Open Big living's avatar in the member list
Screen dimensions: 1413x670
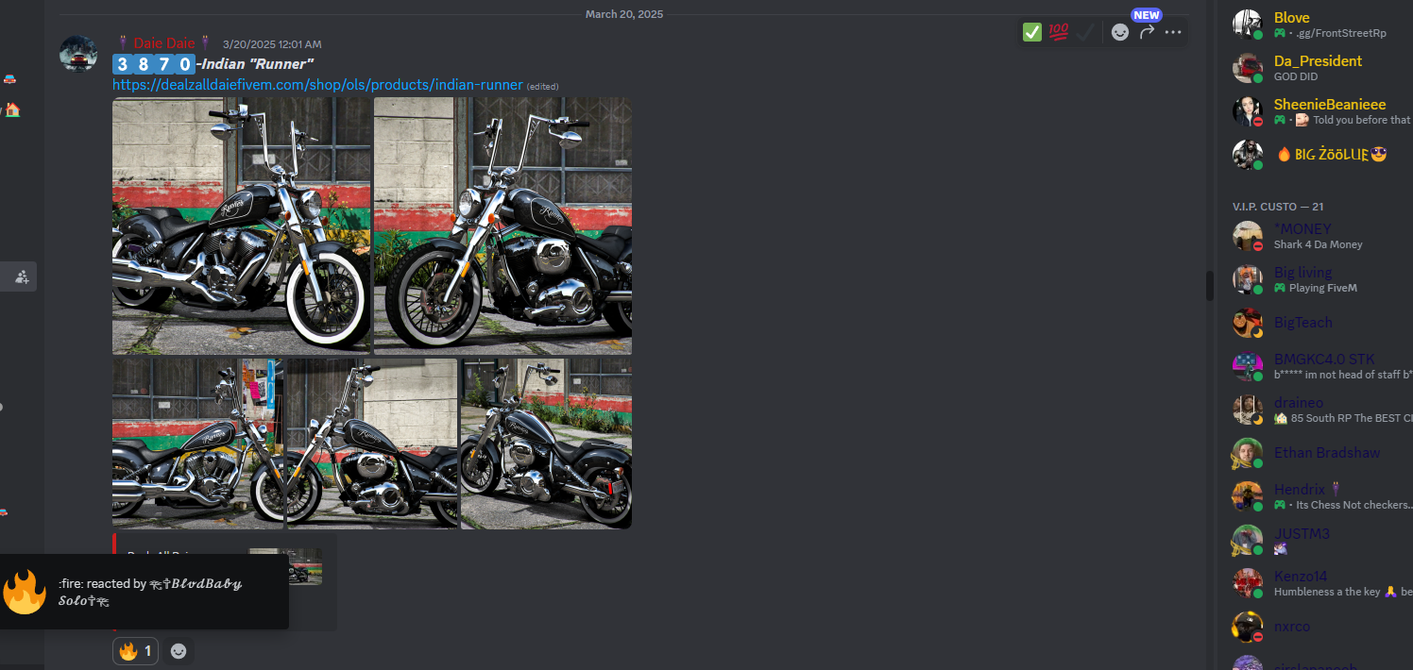pyautogui.click(x=1248, y=279)
